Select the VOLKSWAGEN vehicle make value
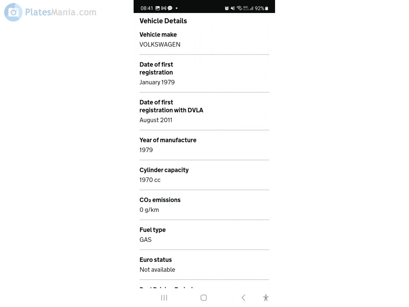 [x=160, y=44]
